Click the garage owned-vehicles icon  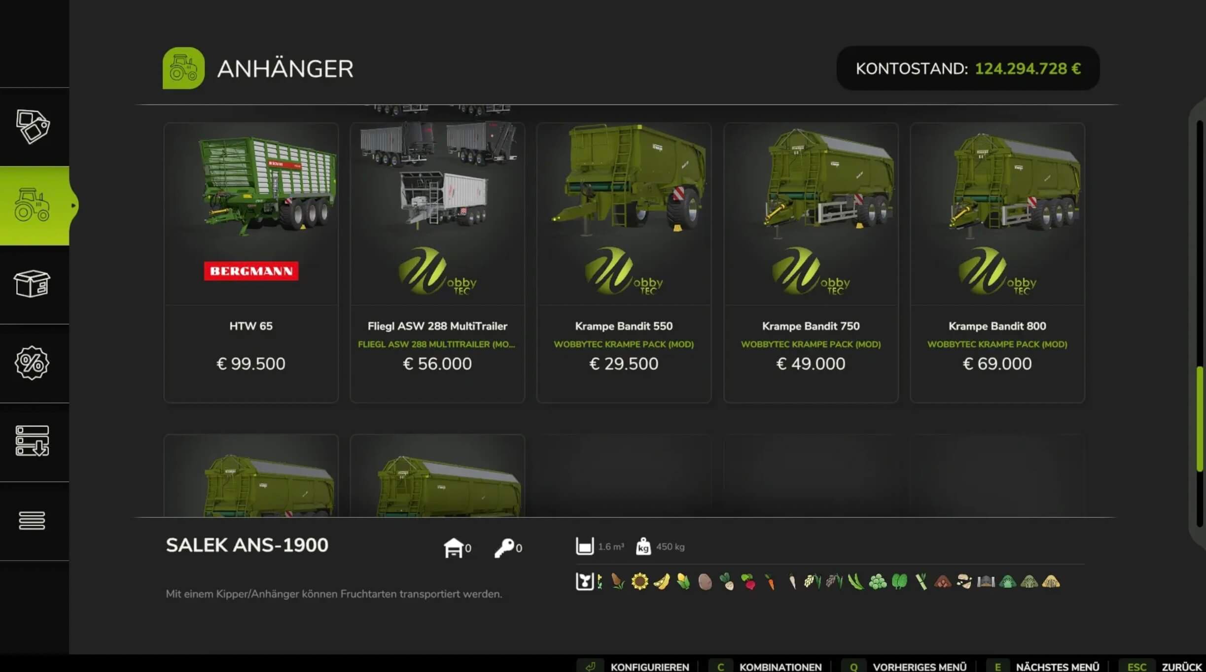pos(453,547)
